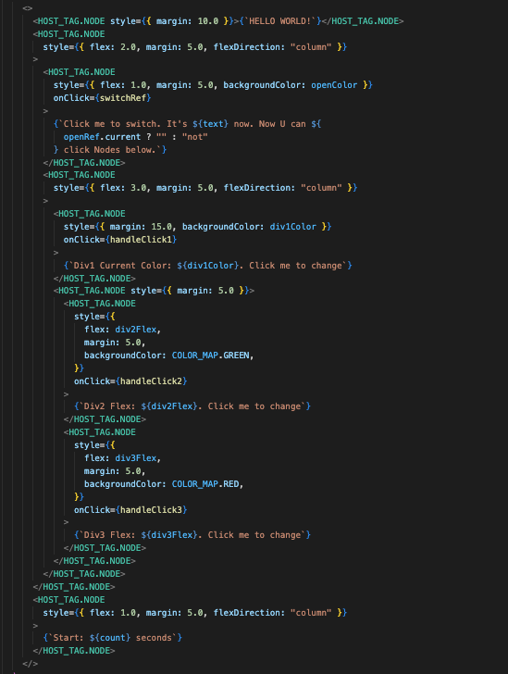Image resolution: width=508 pixels, height=674 pixels.
Task: Click the ${text} interpolation variable
Action: [x=210, y=124]
